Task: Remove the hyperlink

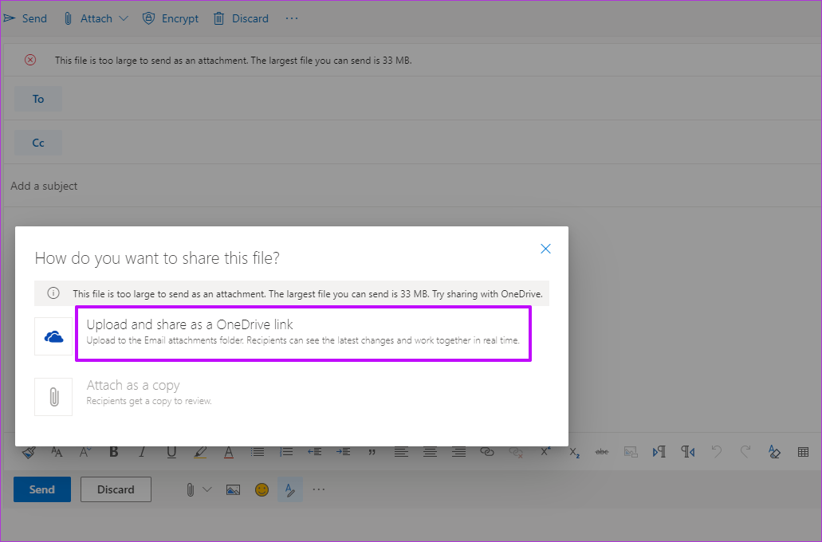Action: click(516, 452)
